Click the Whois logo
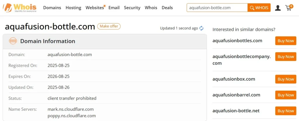The height and width of the screenshot is (121, 299). click(x=20, y=8)
